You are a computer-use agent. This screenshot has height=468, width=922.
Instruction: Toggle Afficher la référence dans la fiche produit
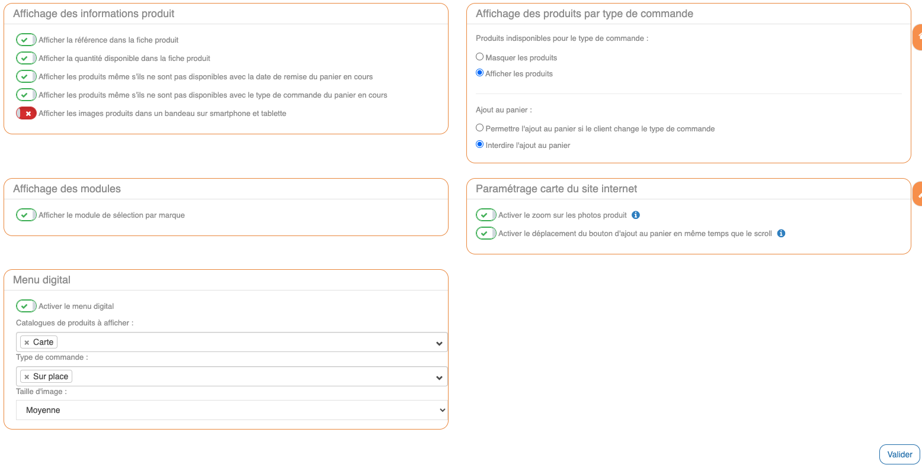coord(26,40)
